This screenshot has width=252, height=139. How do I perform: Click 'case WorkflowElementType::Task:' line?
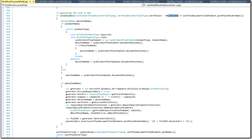(x=89, y=37)
